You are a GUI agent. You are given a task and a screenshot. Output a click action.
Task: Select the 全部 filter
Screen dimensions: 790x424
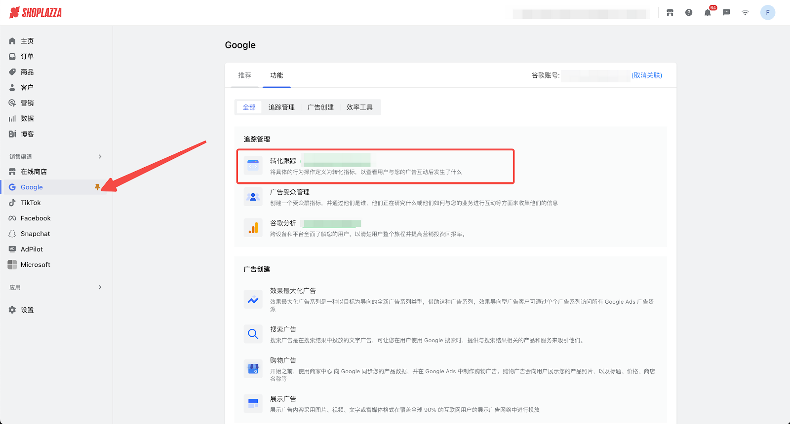pyautogui.click(x=249, y=107)
